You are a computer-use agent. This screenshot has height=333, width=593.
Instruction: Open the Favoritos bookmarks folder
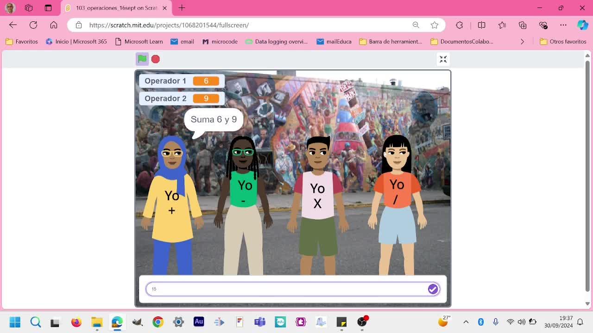click(22, 42)
